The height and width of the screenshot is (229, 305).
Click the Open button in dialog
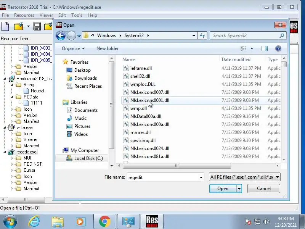point(223,189)
